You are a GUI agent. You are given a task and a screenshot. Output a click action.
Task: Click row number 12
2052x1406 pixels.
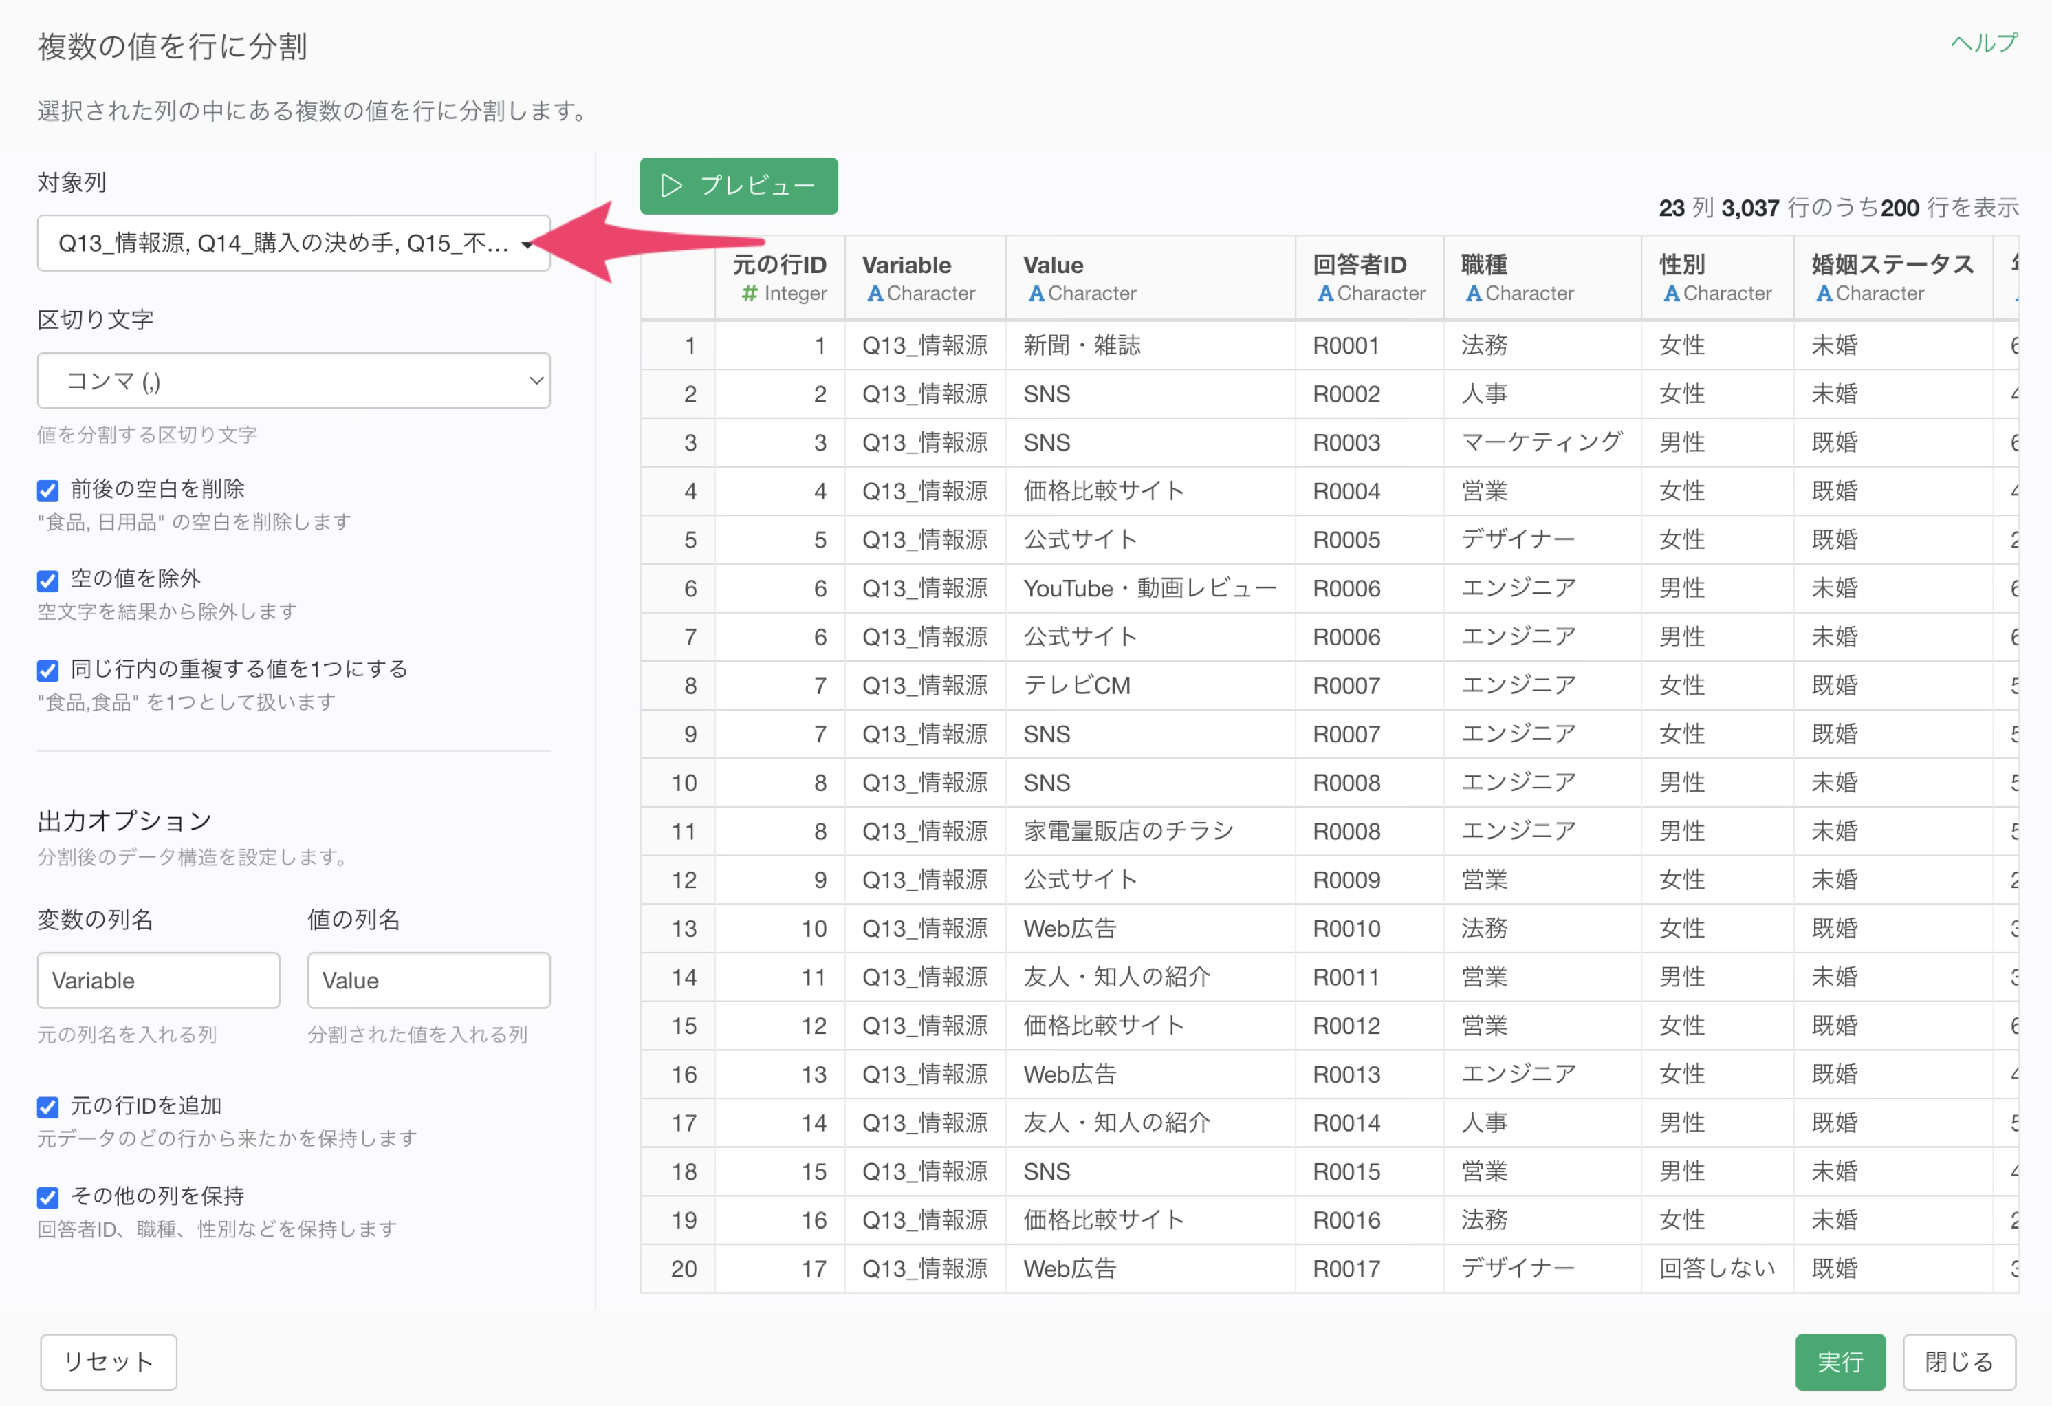(678, 880)
